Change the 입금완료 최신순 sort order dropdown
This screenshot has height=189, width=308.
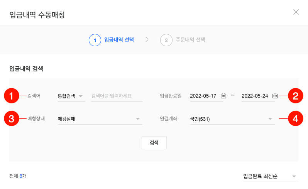pos(271,176)
